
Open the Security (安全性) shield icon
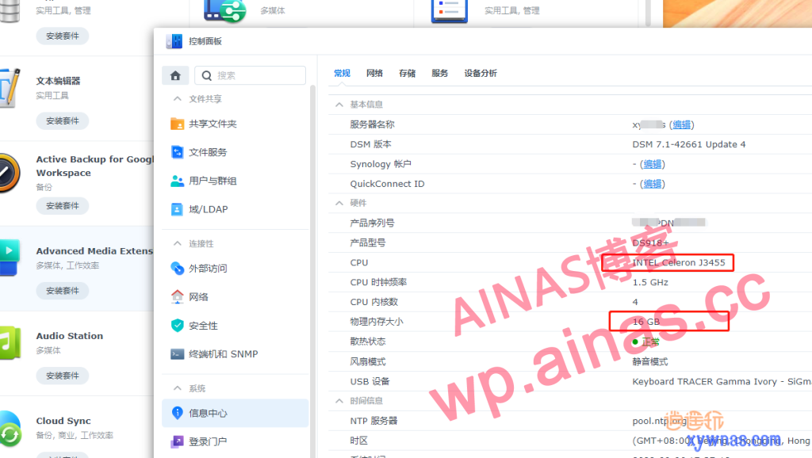177,325
